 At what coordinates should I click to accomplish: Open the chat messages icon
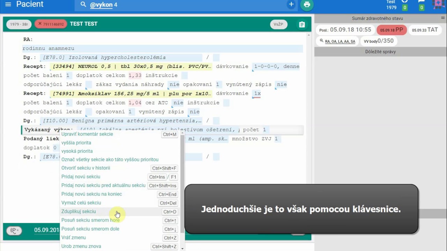pos(422,5)
